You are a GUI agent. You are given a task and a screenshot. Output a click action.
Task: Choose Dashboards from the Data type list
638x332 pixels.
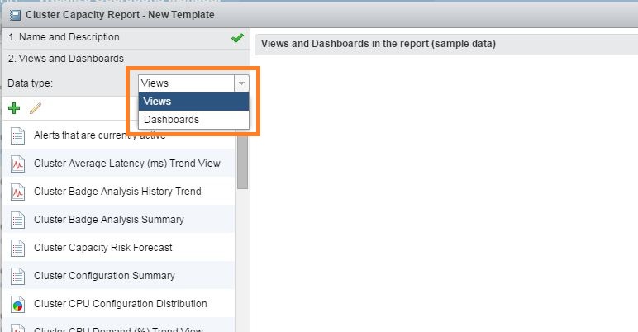pyautogui.click(x=171, y=120)
